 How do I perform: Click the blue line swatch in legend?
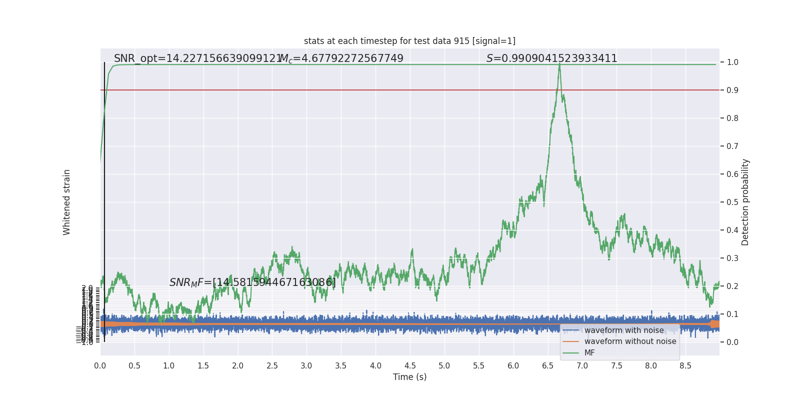[571, 330]
